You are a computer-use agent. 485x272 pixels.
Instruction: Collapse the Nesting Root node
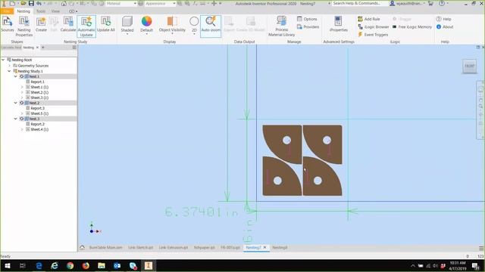3,60
